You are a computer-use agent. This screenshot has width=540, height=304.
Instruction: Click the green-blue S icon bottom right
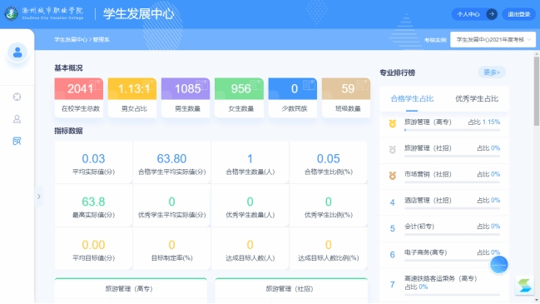point(524,286)
